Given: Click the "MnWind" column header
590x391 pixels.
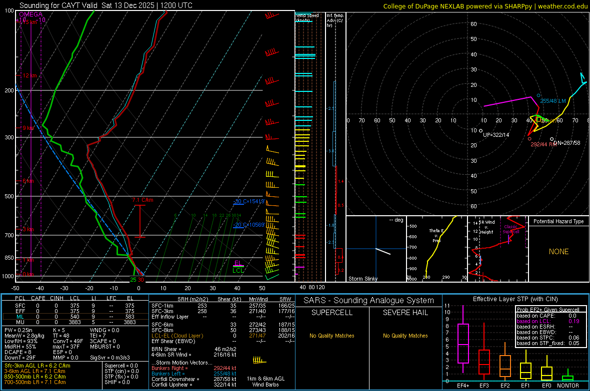Looking at the screenshot, I should 258,299.
